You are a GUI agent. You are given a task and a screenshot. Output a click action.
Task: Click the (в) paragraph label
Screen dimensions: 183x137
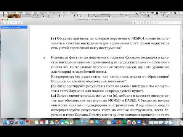point(53,38)
